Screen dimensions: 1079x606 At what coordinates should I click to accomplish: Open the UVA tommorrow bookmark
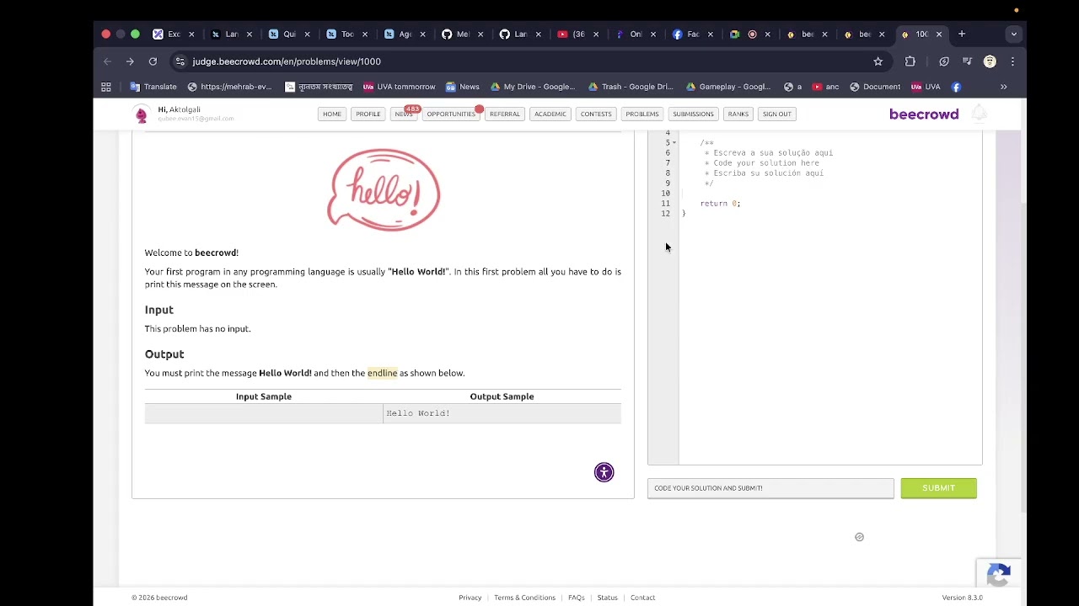coord(400,87)
